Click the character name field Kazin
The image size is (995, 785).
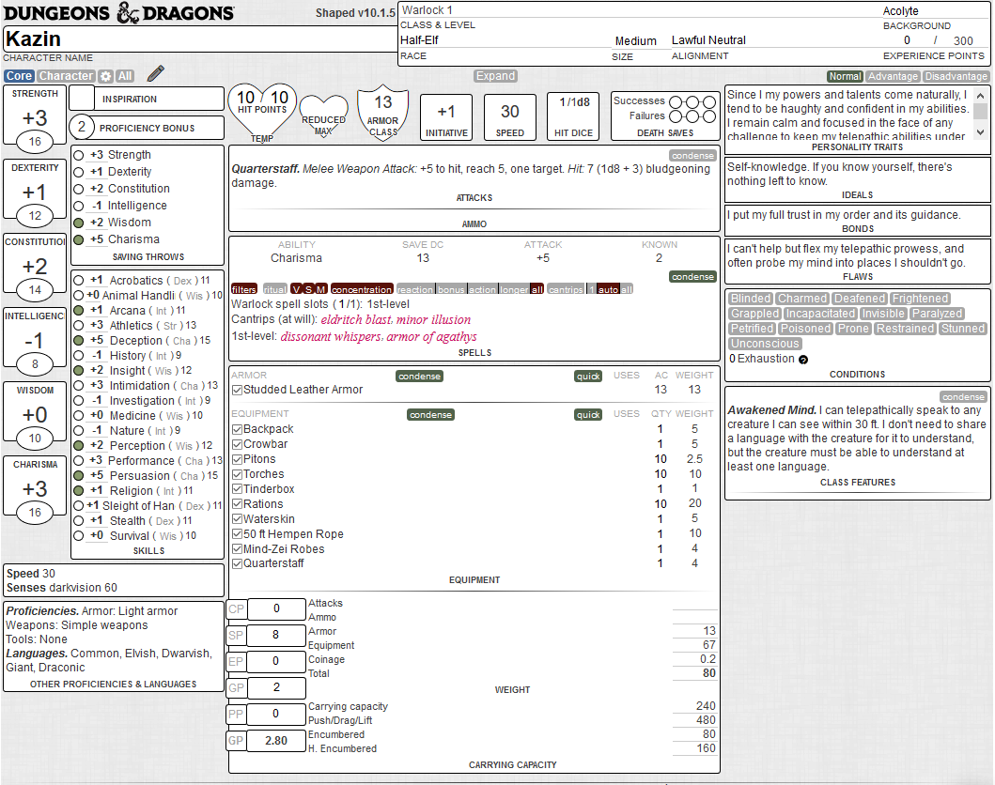(199, 39)
